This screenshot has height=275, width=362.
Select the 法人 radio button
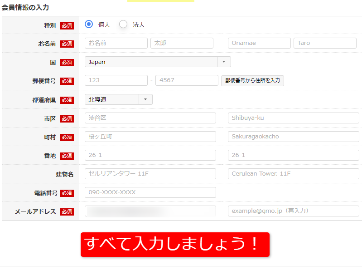[123, 25]
